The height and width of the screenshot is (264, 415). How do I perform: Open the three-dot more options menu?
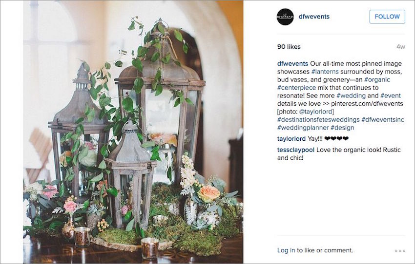tap(400, 251)
